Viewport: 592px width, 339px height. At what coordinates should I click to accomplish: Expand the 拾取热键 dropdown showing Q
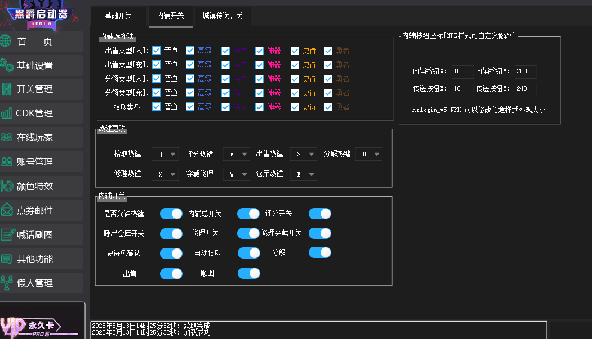tap(164, 154)
